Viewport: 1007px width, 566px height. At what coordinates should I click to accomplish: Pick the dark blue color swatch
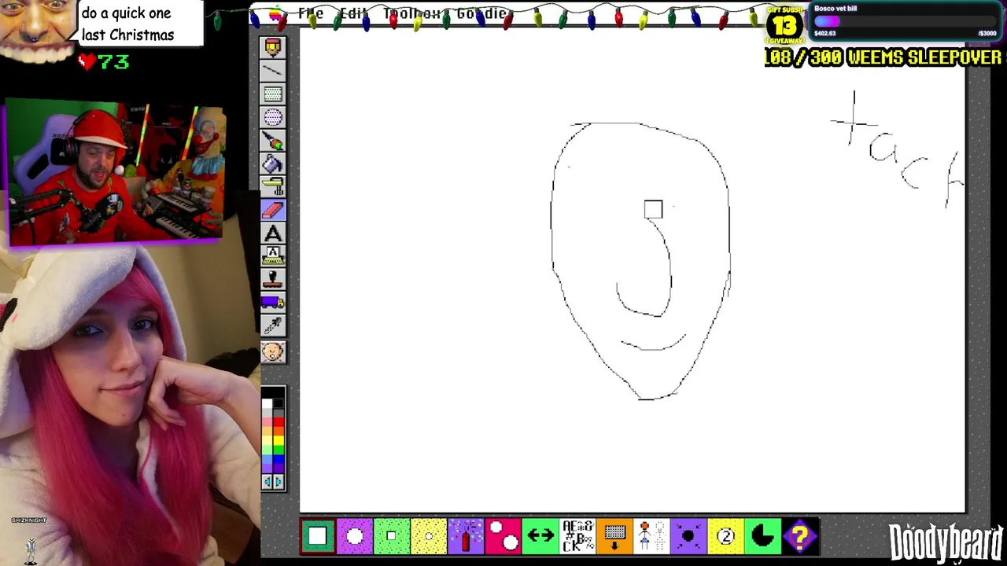pyautogui.click(x=278, y=459)
